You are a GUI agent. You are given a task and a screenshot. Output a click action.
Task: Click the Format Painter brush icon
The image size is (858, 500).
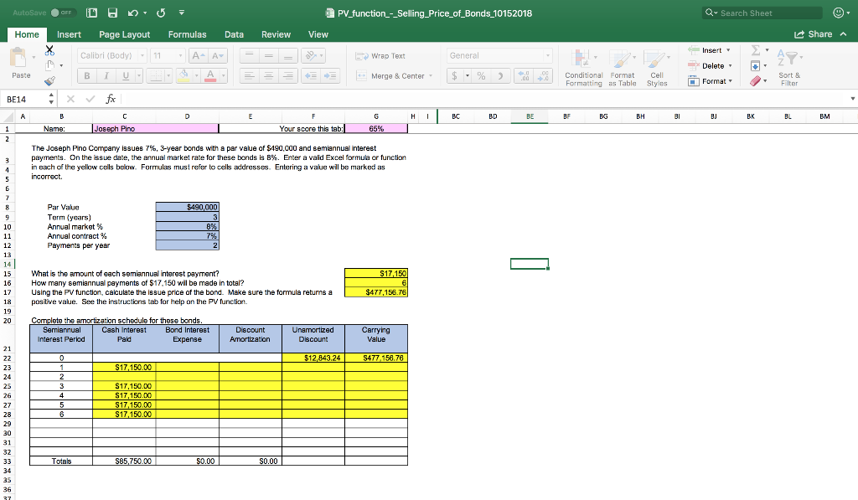click(49, 82)
